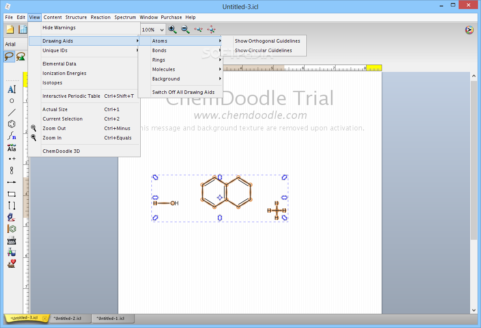Close the Untitled-3.icl tab
Image resolution: width=481 pixels, height=328 pixels.
[x=45, y=319]
